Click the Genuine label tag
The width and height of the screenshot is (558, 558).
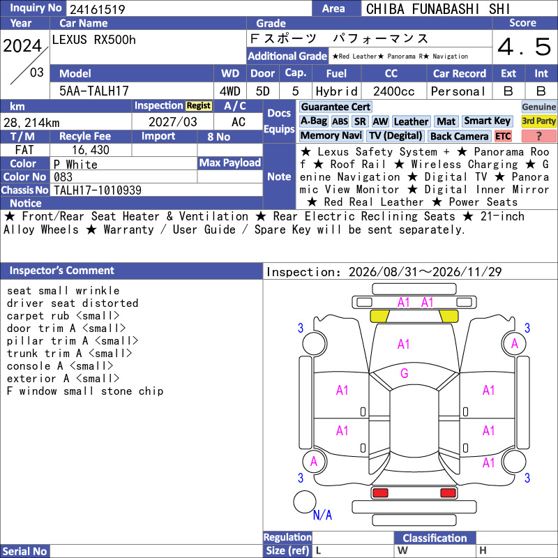pyautogui.click(x=538, y=107)
